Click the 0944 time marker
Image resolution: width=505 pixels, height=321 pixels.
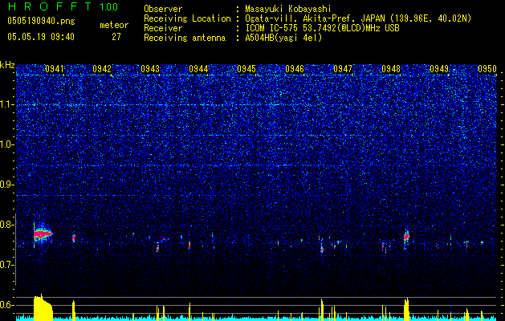click(x=198, y=69)
